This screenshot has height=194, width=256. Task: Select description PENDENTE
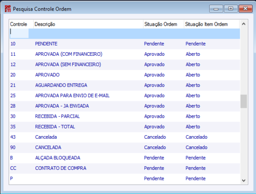pyautogui.click(x=46, y=44)
